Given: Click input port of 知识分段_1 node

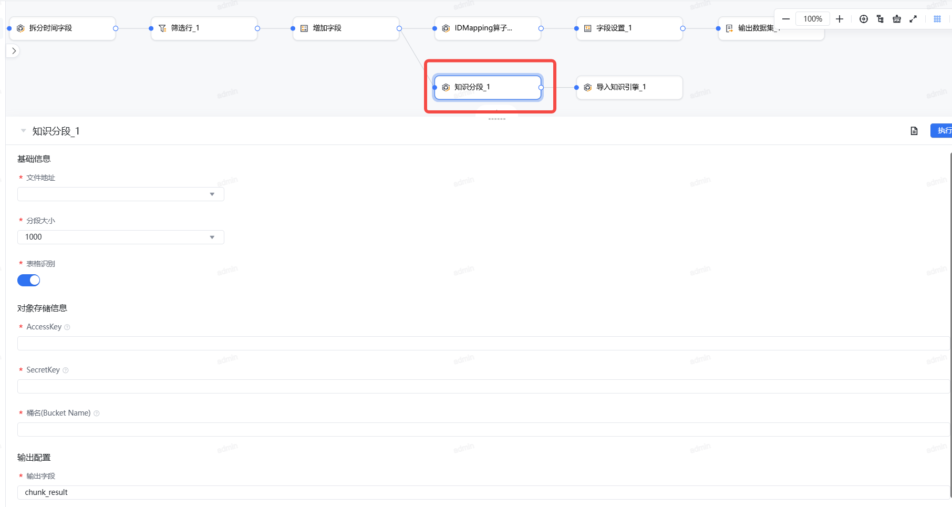Looking at the screenshot, I should (x=435, y=87).
